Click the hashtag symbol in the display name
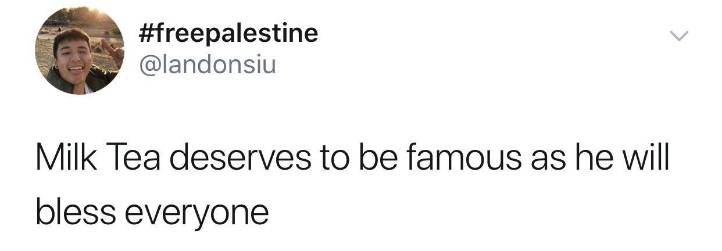722x251 pixels. tap(148, 33)
